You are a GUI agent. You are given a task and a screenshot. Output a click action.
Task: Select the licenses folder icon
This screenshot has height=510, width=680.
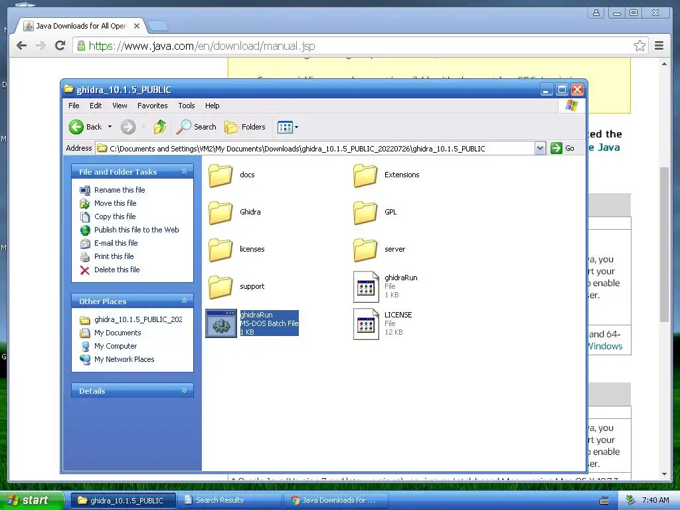(220, 250)
